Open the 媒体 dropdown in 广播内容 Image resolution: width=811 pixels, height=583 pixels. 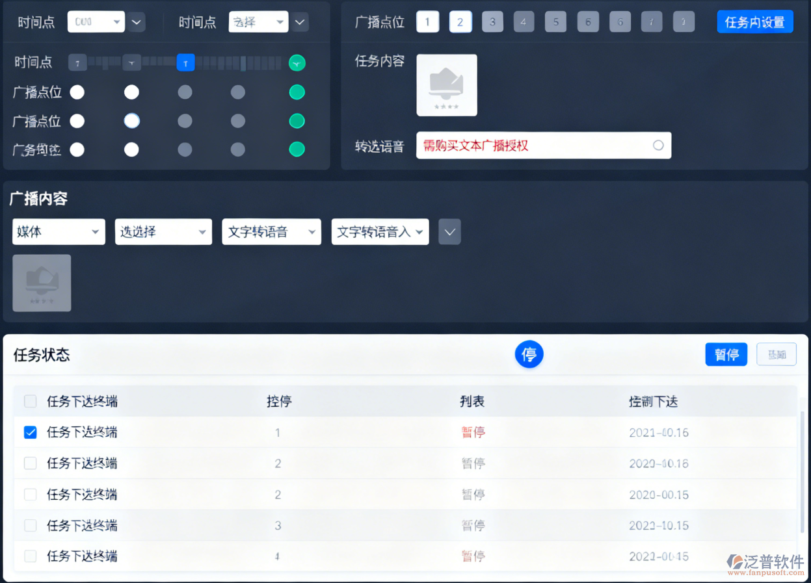[59, 231]
